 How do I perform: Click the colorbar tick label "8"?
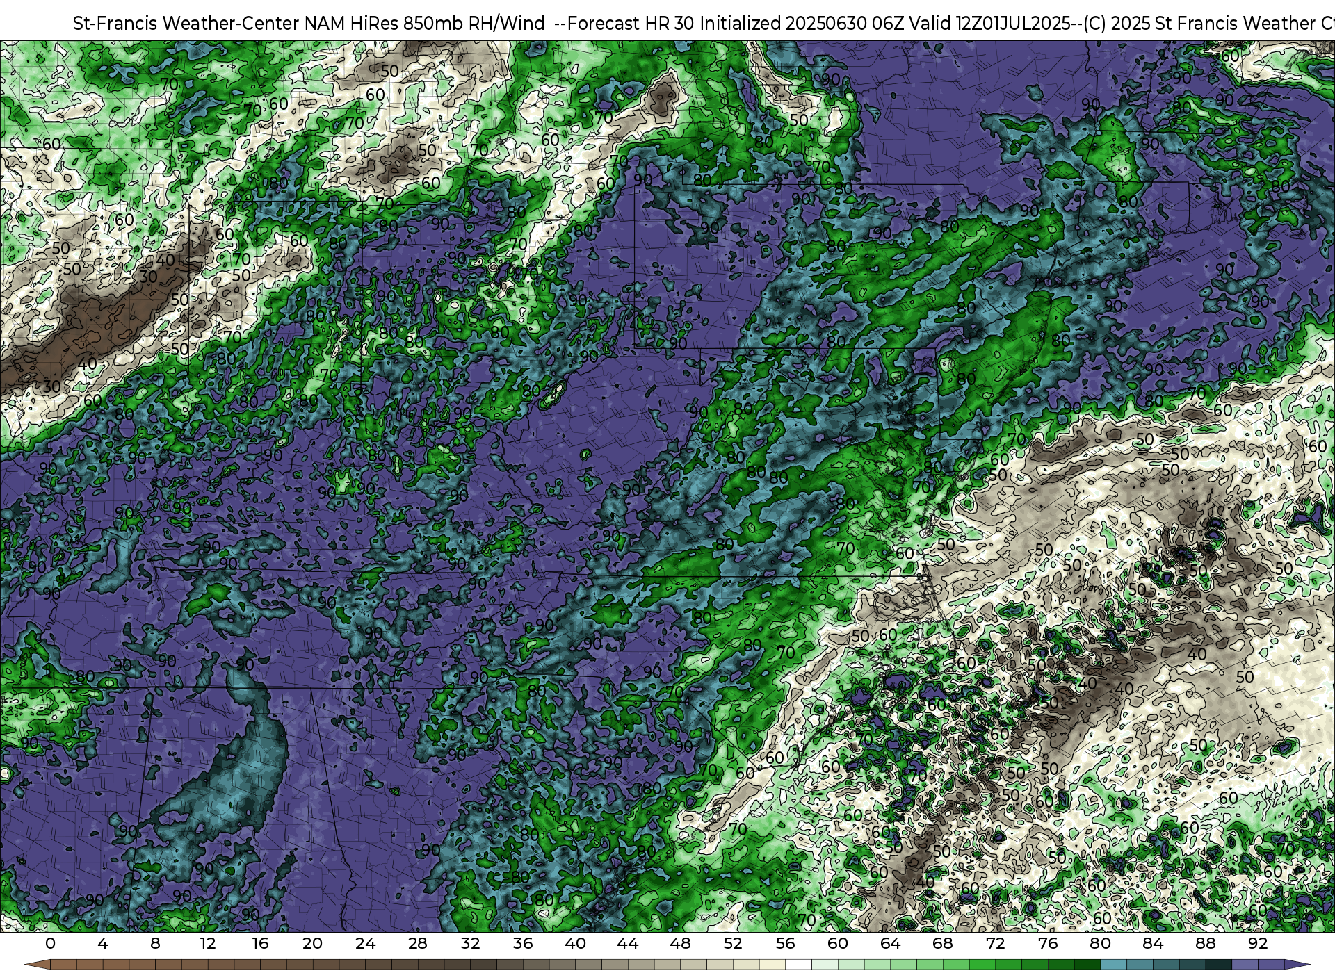[x=155, y=944]
